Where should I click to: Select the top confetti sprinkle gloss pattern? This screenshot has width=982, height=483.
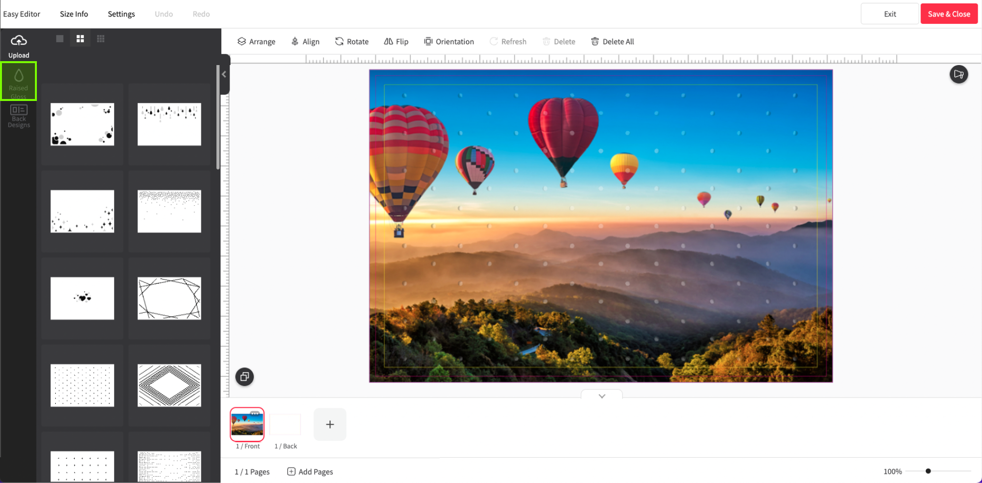169,211
